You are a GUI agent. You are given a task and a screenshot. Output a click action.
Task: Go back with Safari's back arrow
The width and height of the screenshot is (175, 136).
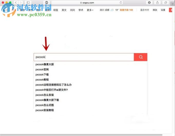pos(16,3)
